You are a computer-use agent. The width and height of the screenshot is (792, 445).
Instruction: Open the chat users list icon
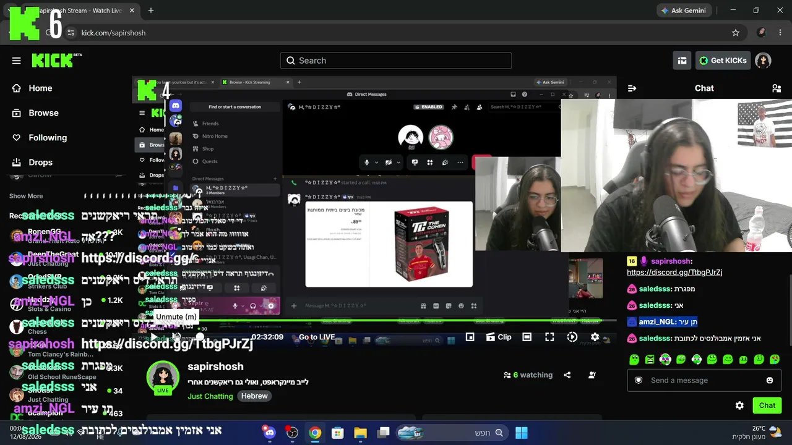pos(777,88)
